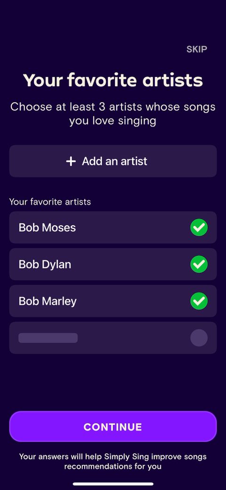Uncheck the green checkmark for Bob Dylan

[199, 264]
